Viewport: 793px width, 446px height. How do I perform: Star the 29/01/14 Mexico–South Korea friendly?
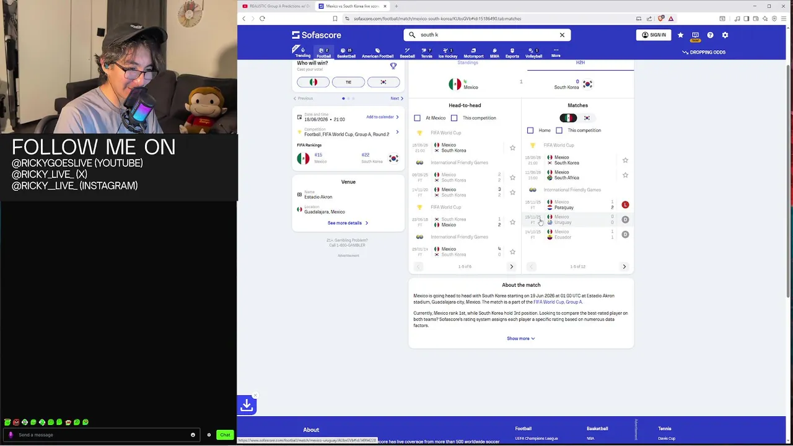512,252
